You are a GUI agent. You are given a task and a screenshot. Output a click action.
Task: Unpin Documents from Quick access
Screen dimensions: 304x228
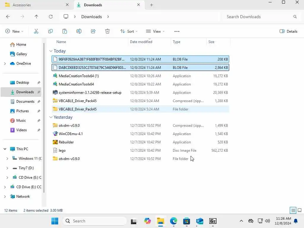click(39, 102)
